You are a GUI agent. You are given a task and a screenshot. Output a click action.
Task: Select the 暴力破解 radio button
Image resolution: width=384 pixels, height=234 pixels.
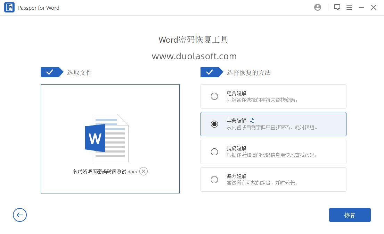[214, 180]
